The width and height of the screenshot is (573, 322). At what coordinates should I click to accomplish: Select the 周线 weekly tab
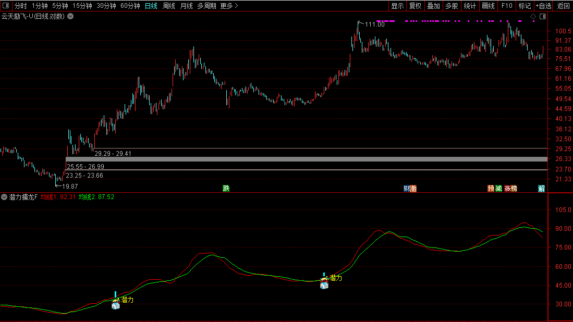tap(169, 6)
